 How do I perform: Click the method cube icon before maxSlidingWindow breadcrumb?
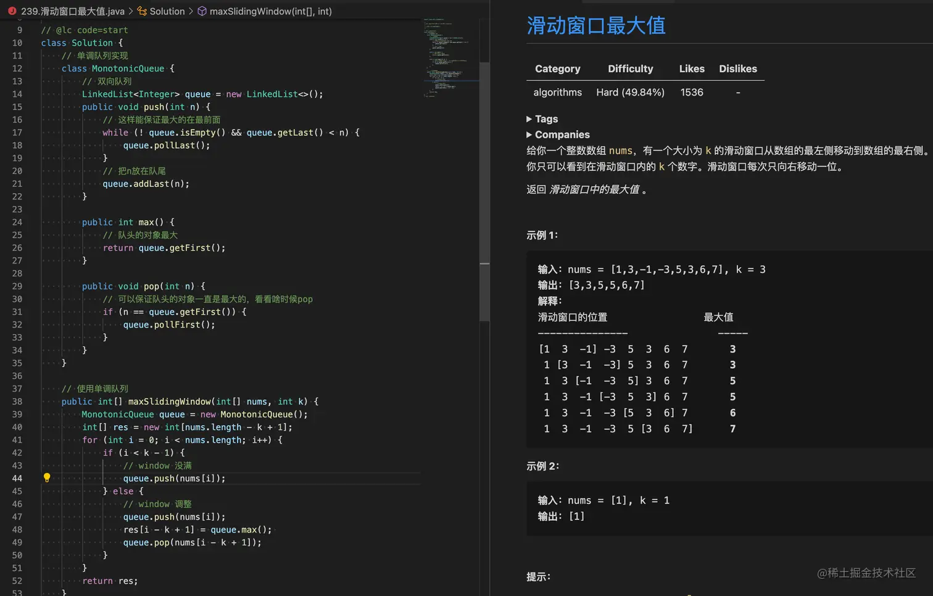click(202, 11)
